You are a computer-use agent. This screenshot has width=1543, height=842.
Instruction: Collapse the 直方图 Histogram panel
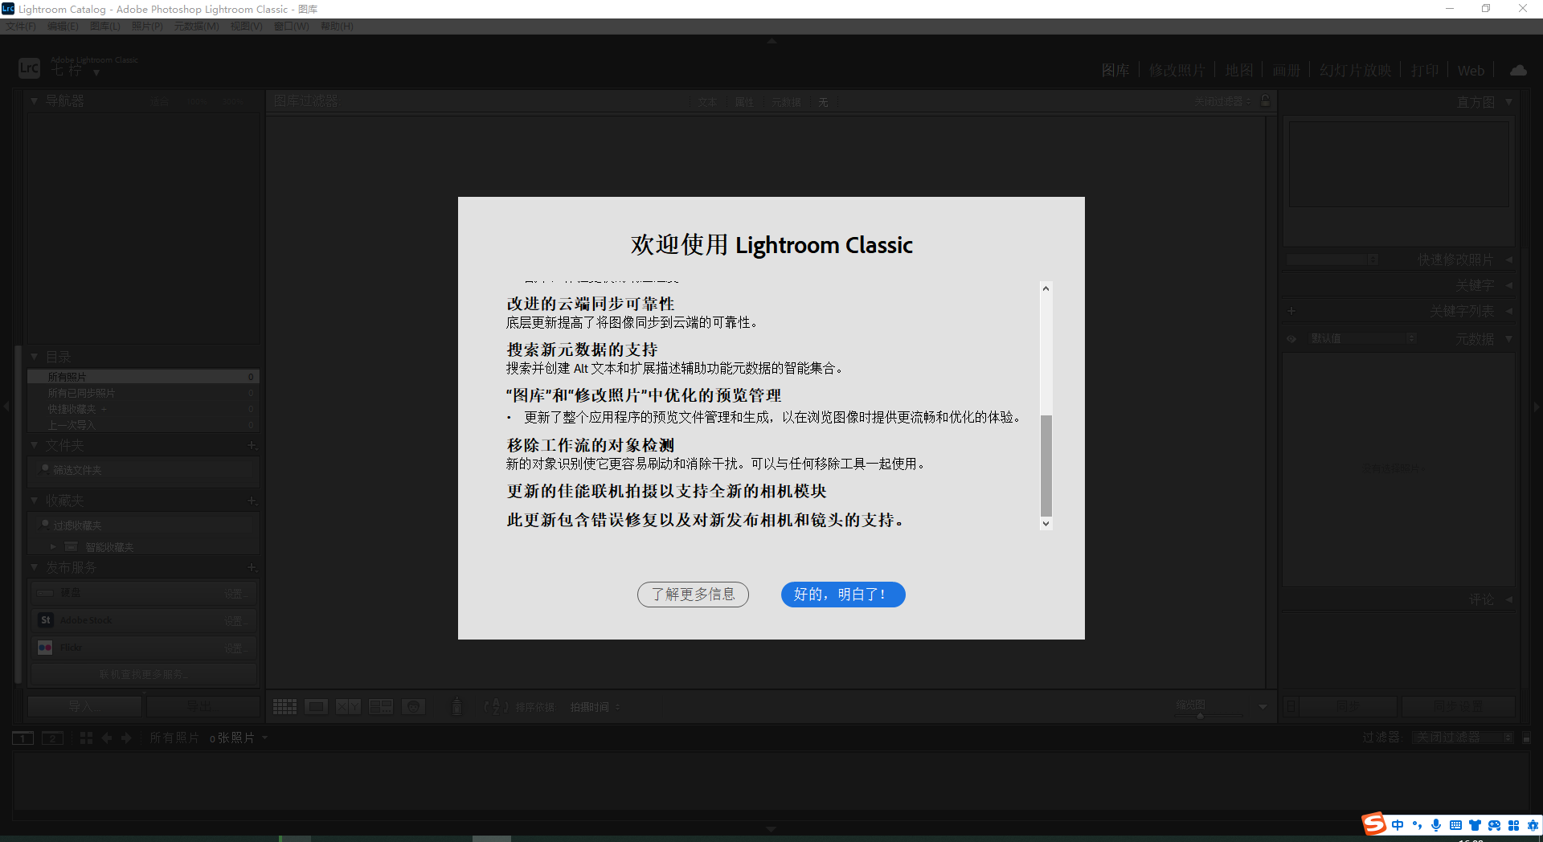(1508, 102)
